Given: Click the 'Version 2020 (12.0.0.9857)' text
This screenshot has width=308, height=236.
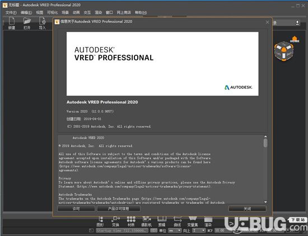Looking at the screenshot, I should [x=90, y=111].
